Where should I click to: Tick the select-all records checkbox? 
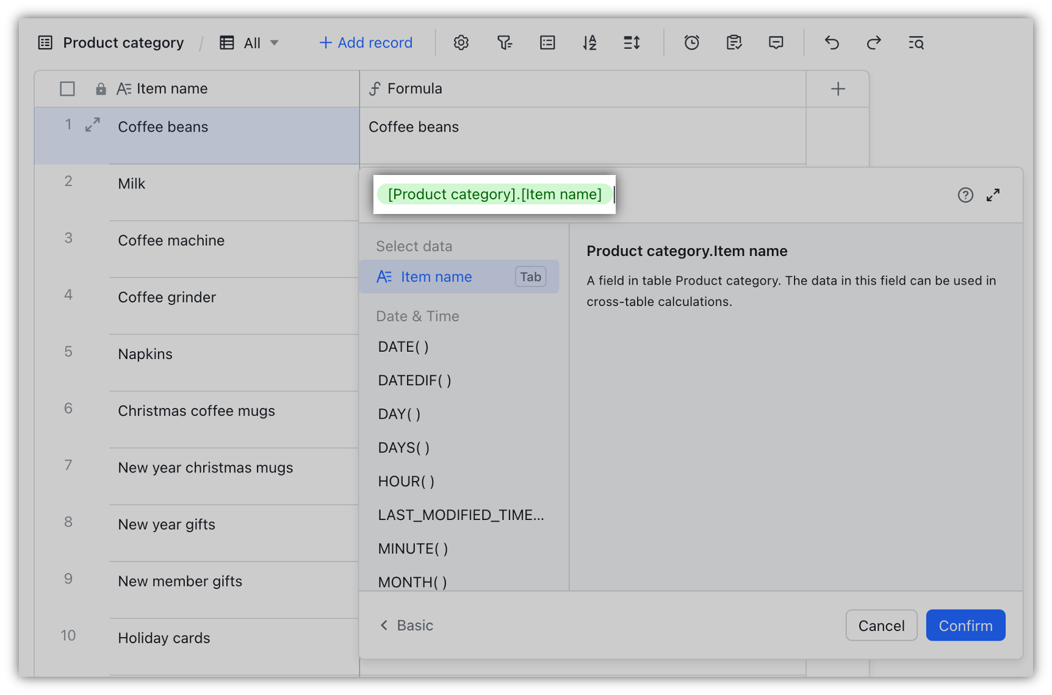pyautogui.click(x=67, y=89)
